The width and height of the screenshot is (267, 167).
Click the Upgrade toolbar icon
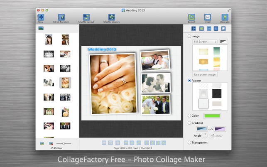point(225,17)
